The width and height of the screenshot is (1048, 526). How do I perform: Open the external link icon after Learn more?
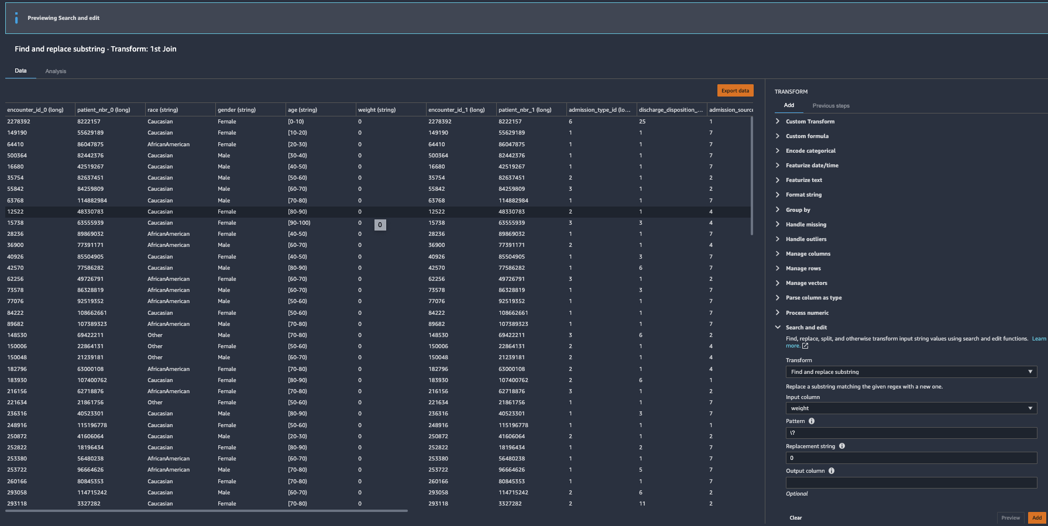coord(805,346)
